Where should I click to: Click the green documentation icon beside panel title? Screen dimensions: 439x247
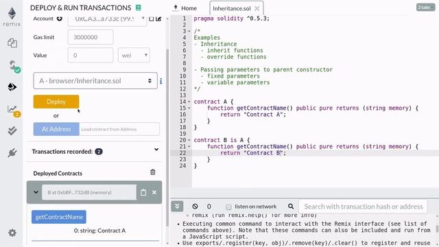pos(139,8)
